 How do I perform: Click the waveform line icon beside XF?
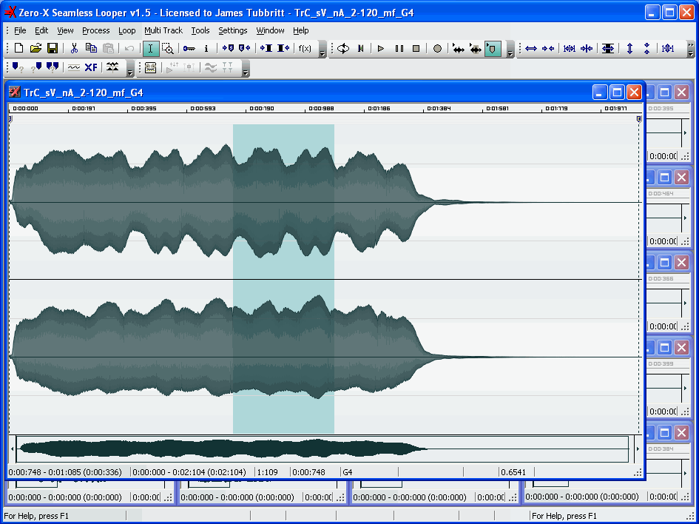point(73,67)
